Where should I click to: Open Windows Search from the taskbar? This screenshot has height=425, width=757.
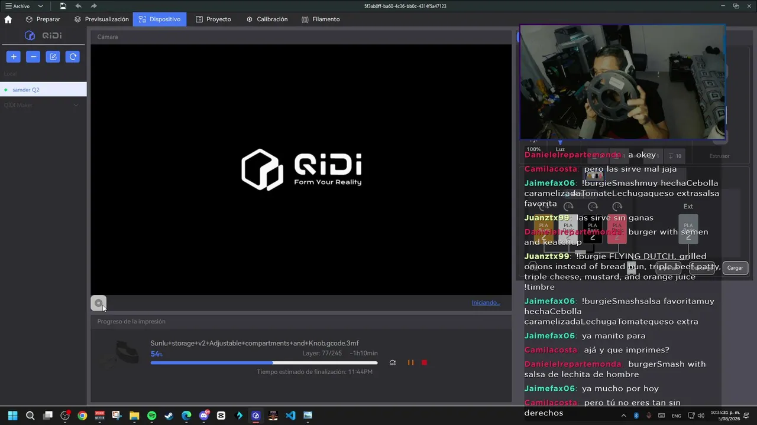[30, 416]
